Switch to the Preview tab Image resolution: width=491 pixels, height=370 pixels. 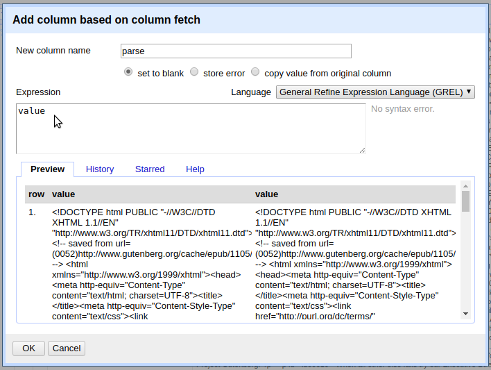48,169
